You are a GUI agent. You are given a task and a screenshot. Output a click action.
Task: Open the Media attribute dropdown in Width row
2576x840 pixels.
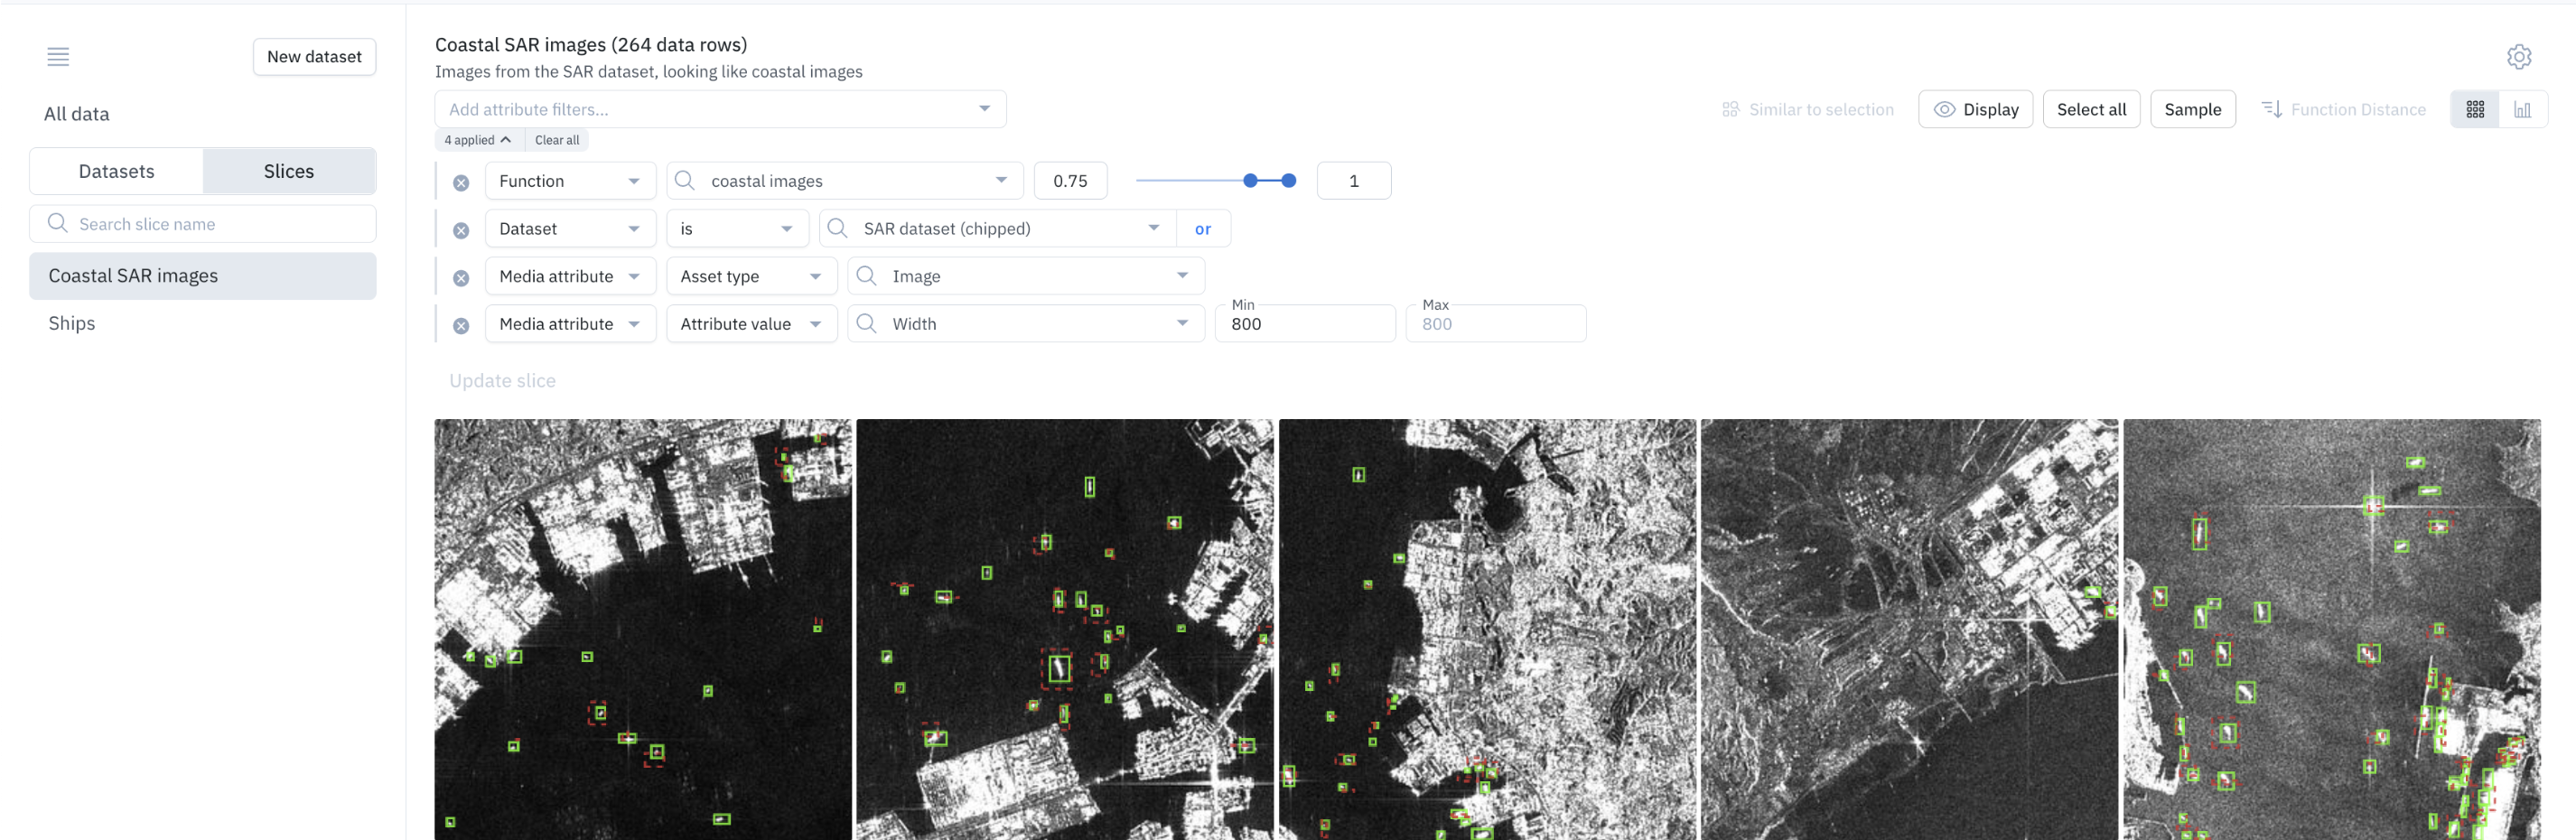(x=570, y=324)
